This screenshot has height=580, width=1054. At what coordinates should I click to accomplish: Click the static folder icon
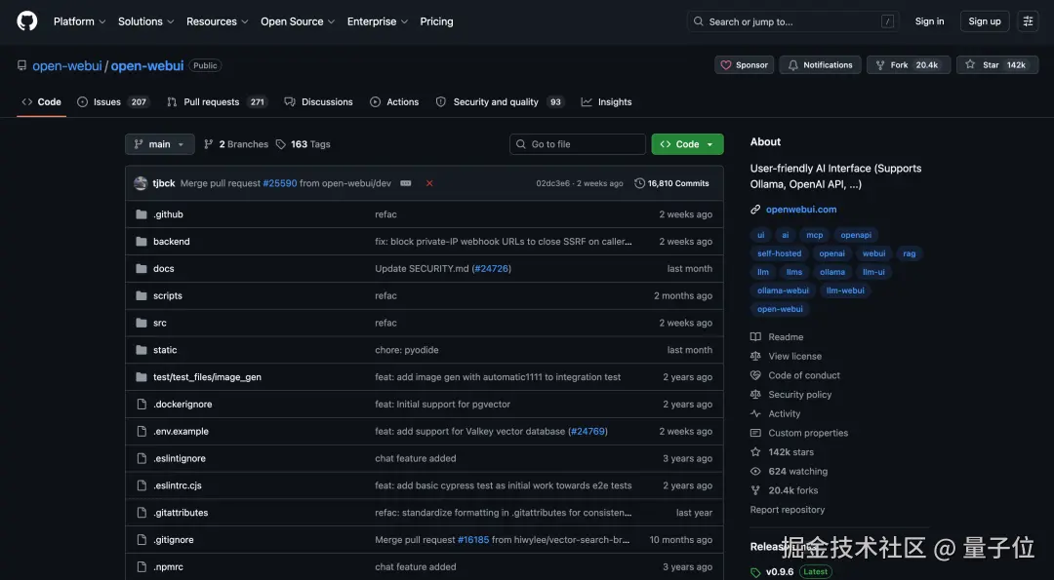coord(142,350)
